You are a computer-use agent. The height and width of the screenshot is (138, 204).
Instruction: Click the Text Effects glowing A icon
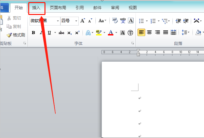(88, 33)
